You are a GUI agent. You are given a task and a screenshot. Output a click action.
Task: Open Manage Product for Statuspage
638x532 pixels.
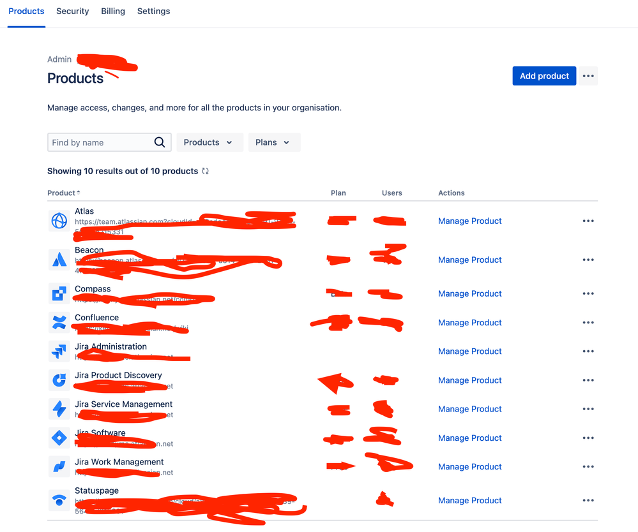pyautogui.click(x=469, y=500)
